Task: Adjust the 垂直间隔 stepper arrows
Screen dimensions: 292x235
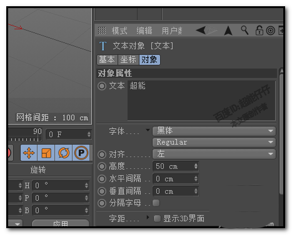Action: [196, 191]
